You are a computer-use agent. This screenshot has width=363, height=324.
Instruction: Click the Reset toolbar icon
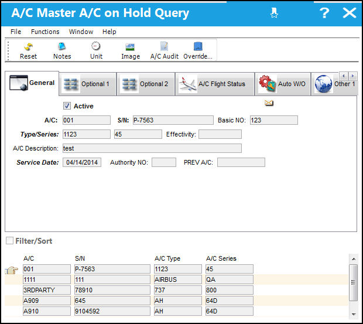click(x=28, y=46)
